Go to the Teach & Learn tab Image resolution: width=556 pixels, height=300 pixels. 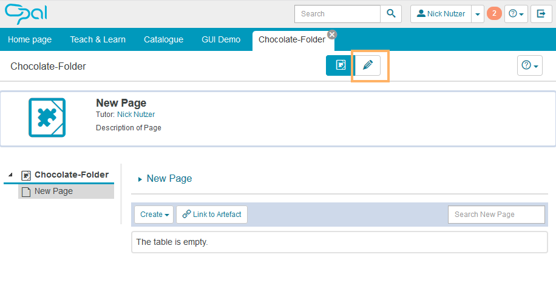[98, 39]
